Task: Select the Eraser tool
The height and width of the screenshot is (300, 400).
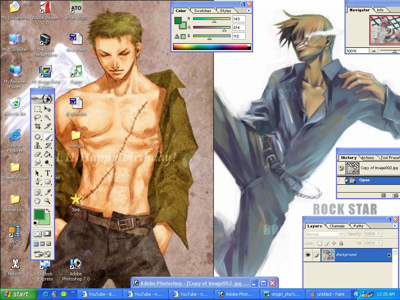Action: pos(37,154)
